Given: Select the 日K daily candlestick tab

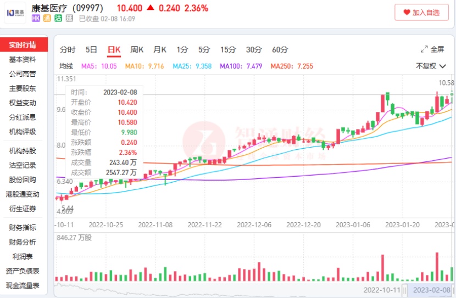Looking at the screenshot, I should point(114,49).
